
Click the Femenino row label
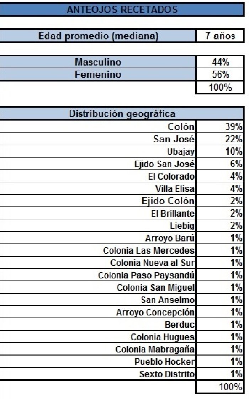tap(98, 74)
